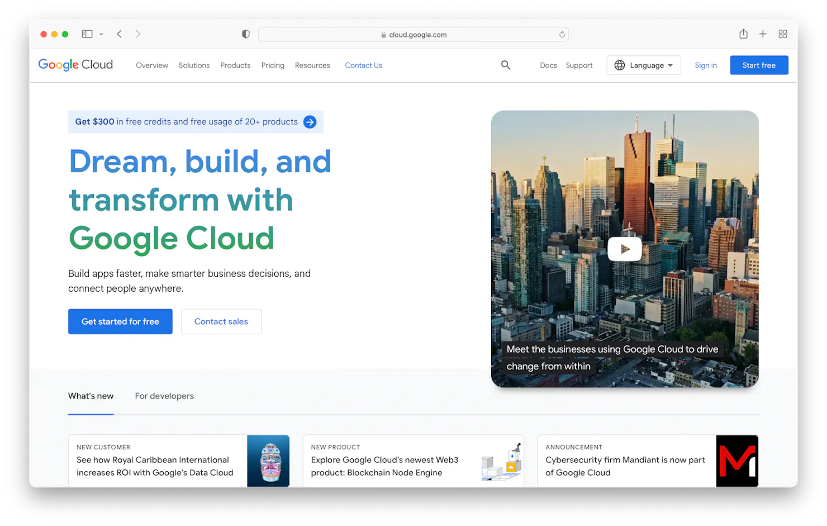
Task: Expand the Language dropdown
Action: pyautogui.click(x=644, y=65)
